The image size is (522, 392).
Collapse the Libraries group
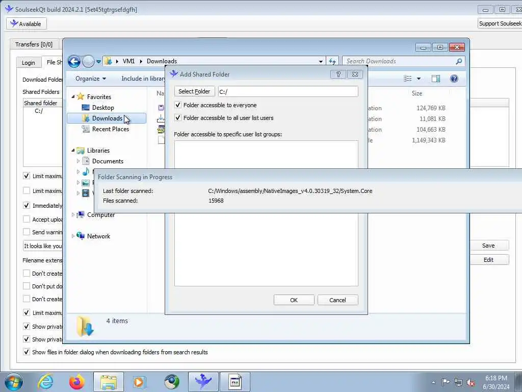point(73,151)
